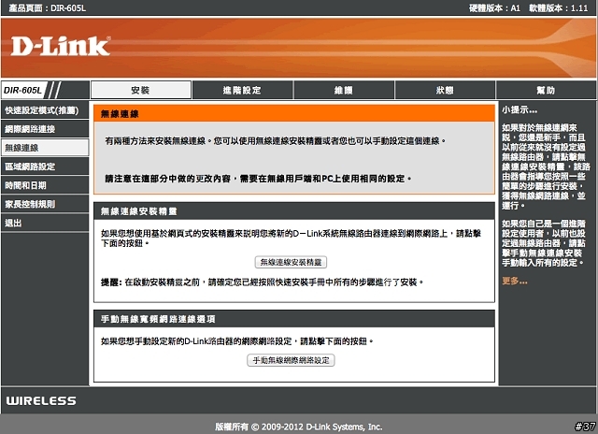Open the 幫助 tab
Screen dimensions: 598x434
[546, 90]
